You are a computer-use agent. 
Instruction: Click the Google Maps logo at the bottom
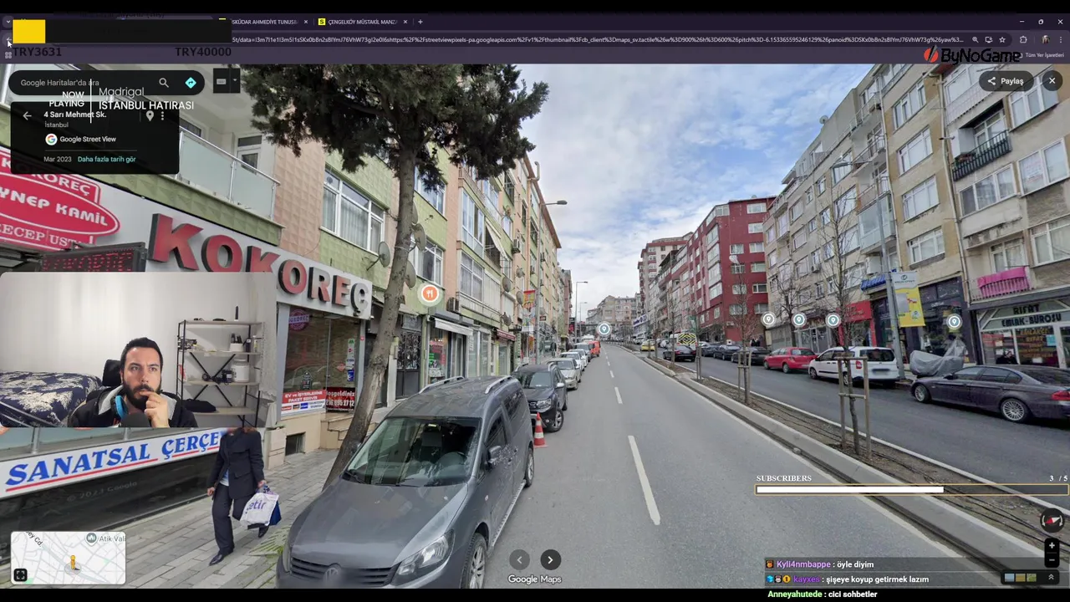coord(535,579)
